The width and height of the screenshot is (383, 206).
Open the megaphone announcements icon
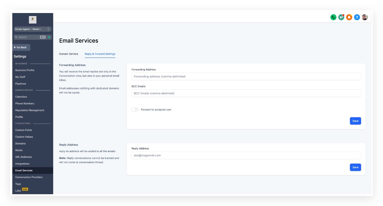click(341, 17)
